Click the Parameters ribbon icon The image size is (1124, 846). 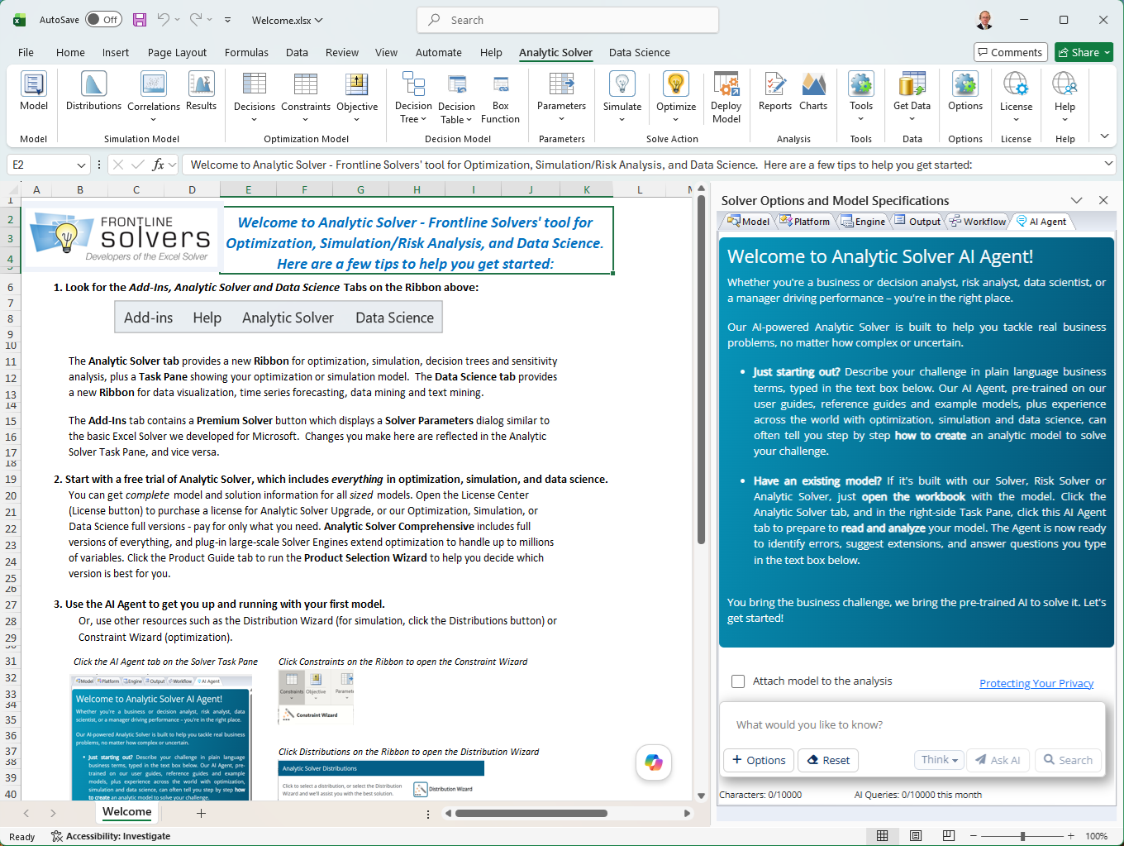point(561,97)
